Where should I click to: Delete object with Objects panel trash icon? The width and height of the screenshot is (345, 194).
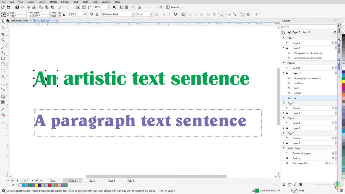click(x=300, y=184)
